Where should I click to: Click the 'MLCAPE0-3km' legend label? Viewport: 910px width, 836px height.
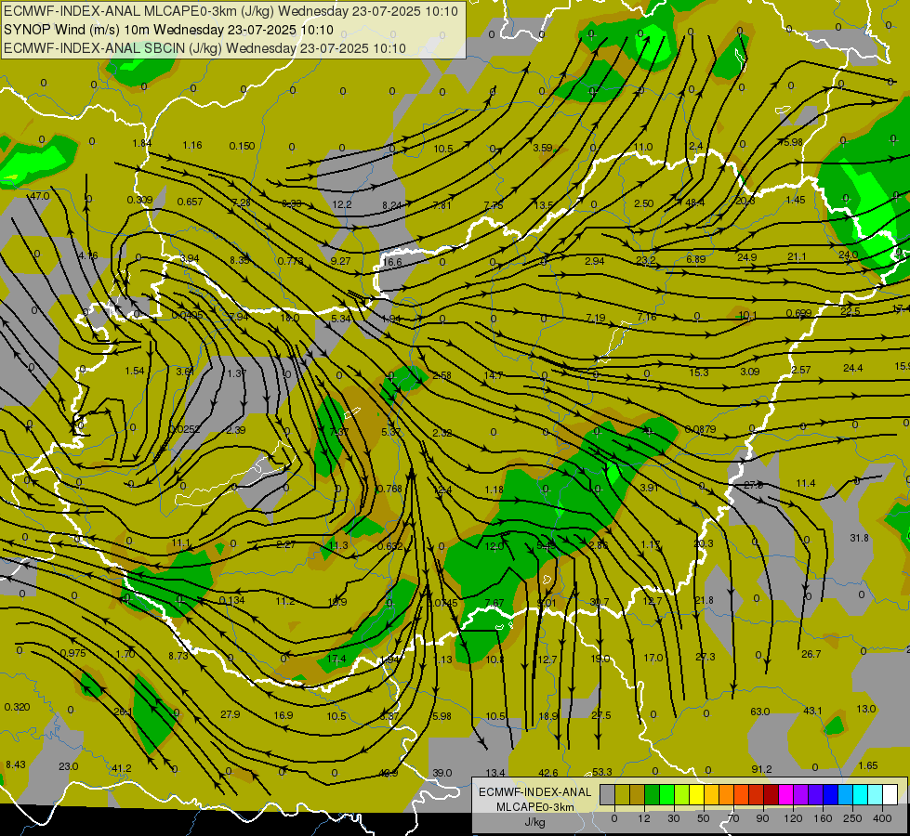tap(534, 807)
